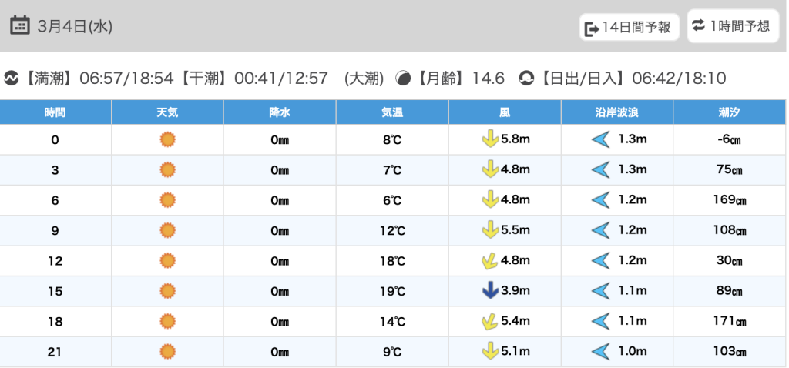Click the date text 3月4日(水)
This screenshot has width=789, height=368.
click(75, 26)
